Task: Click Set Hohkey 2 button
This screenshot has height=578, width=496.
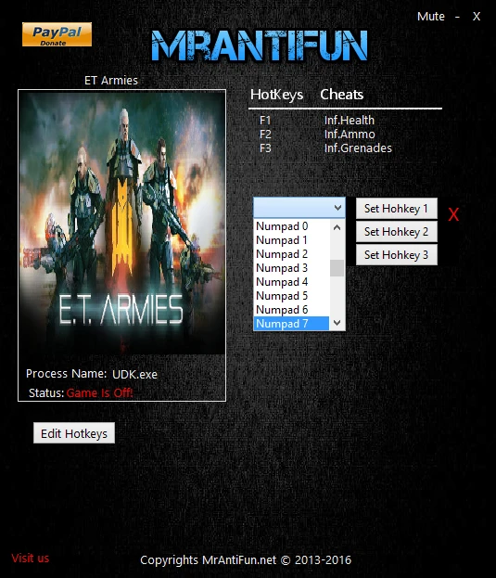Action: 397,232
